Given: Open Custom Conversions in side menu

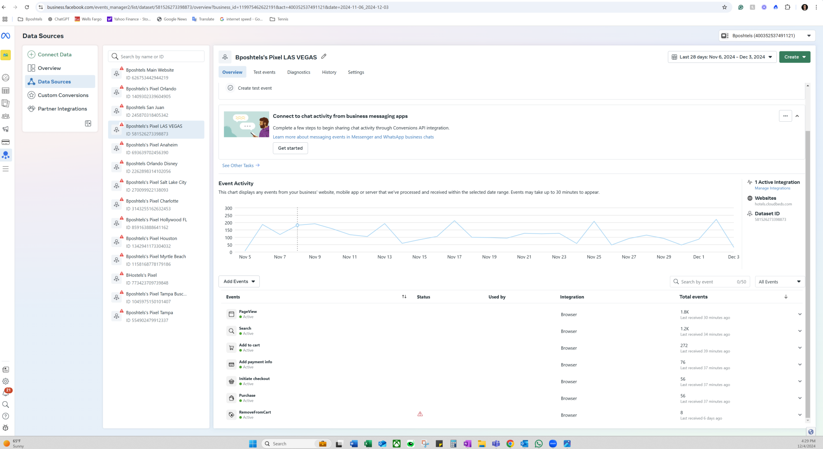Looking at the screenshot, I should 63,95.
